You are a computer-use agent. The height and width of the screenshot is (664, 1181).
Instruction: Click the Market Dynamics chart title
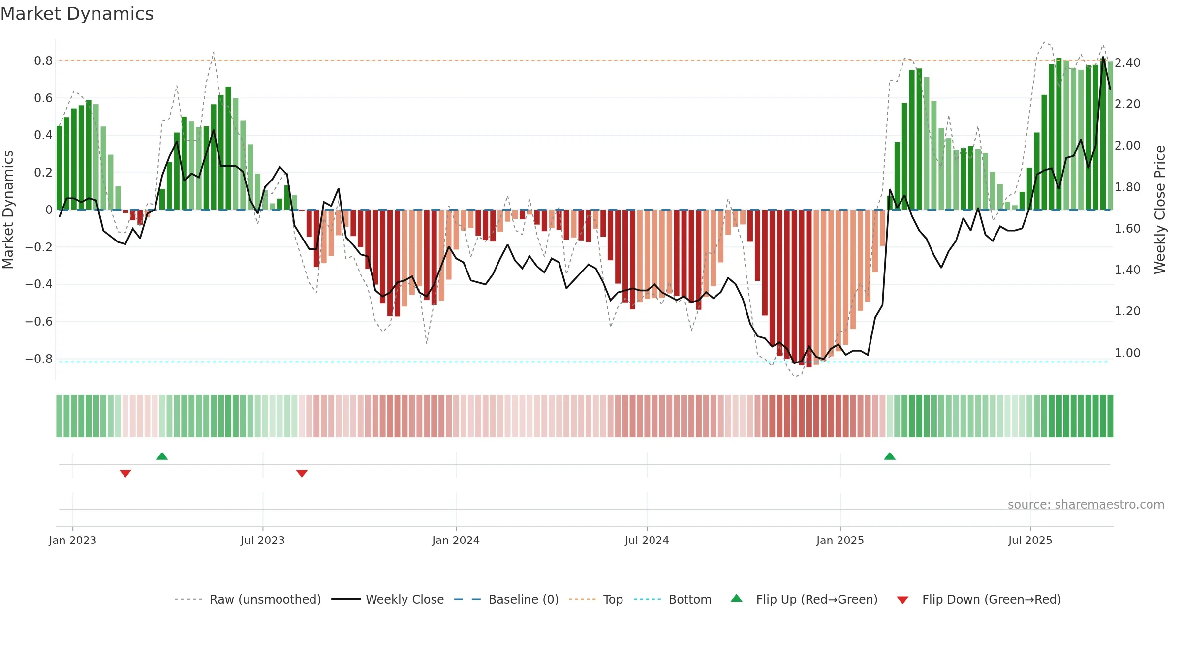(77, 14)
